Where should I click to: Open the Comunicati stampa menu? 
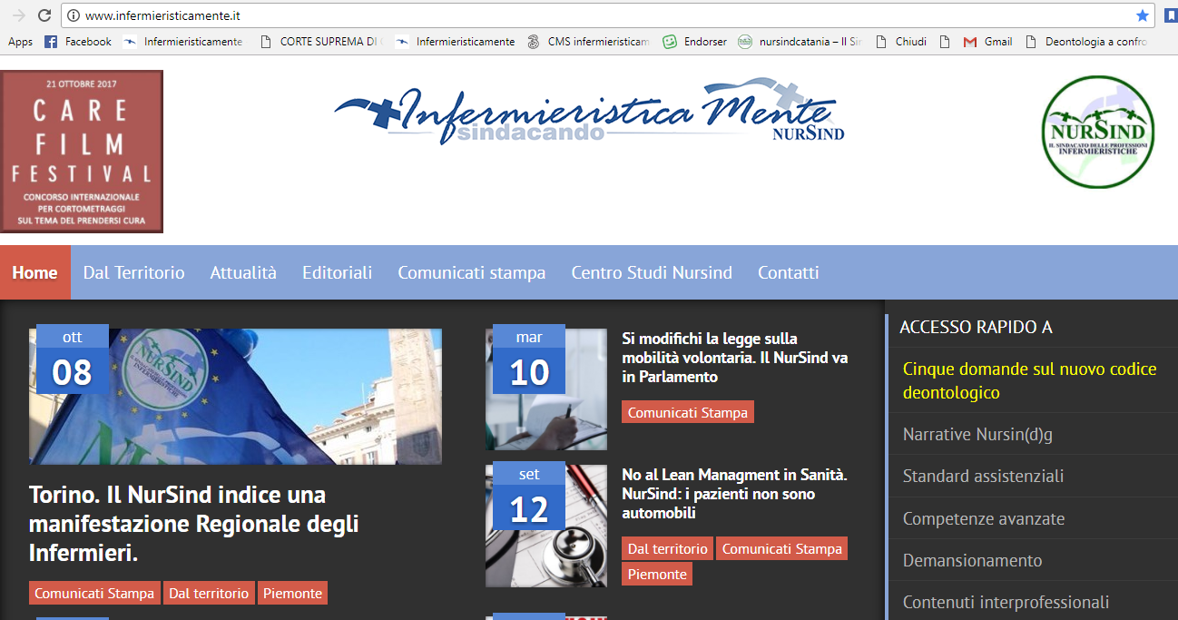(472, 272)
